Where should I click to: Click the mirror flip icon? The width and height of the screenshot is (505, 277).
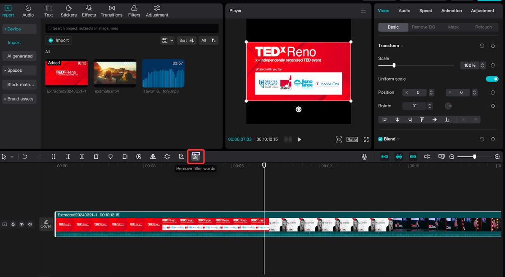(x=153, y=157)
